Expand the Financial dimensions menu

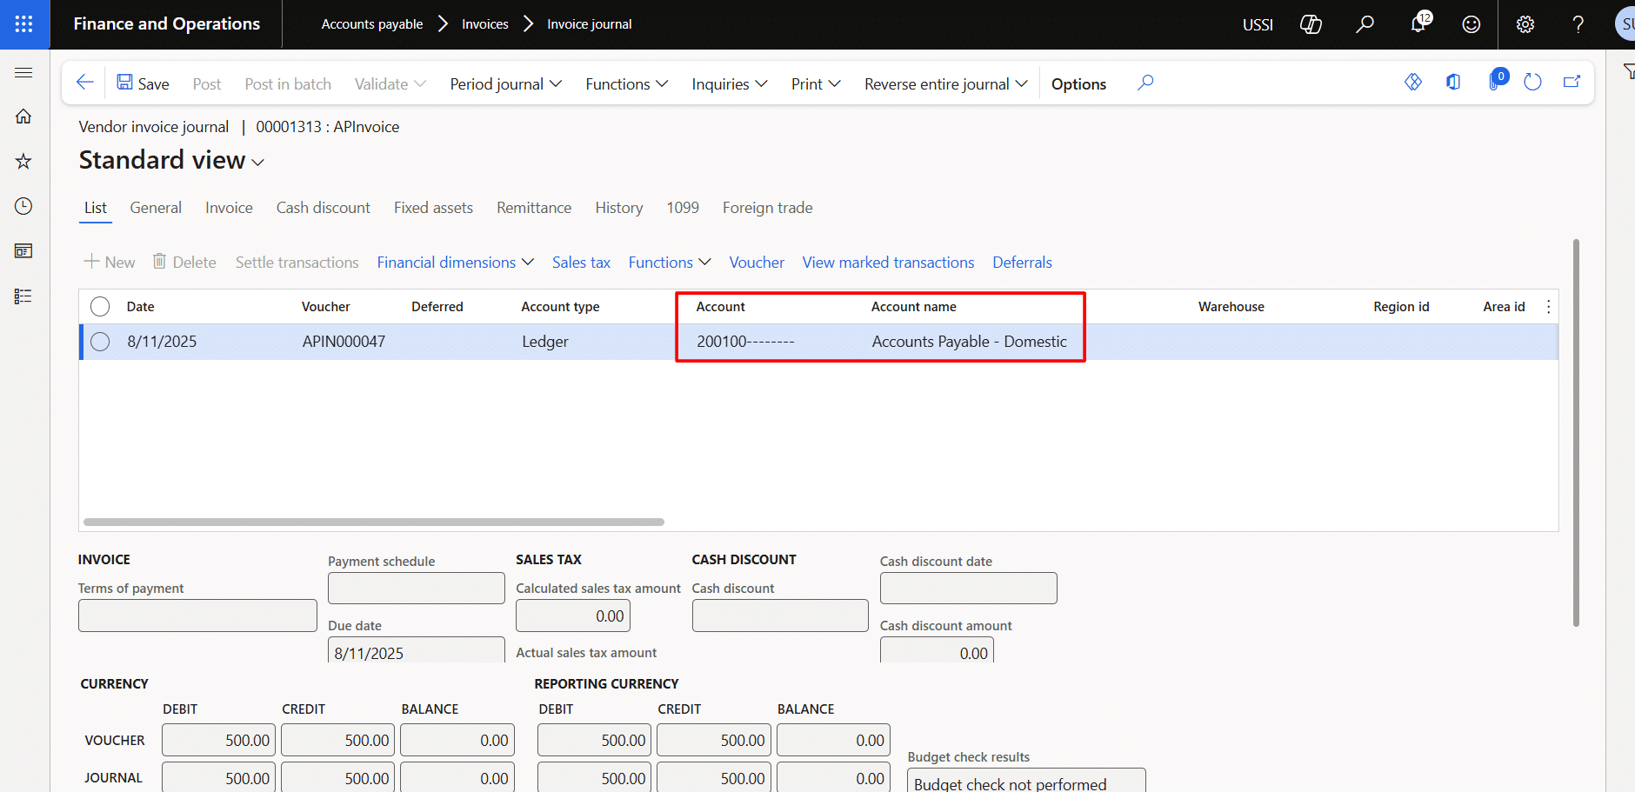pyautogui.click(x=455, y=263)
